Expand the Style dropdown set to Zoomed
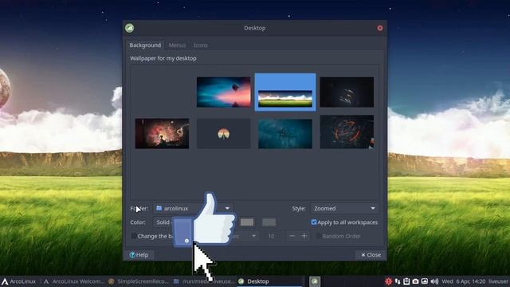Screen dimensions: 510x287 click(344, 208)
